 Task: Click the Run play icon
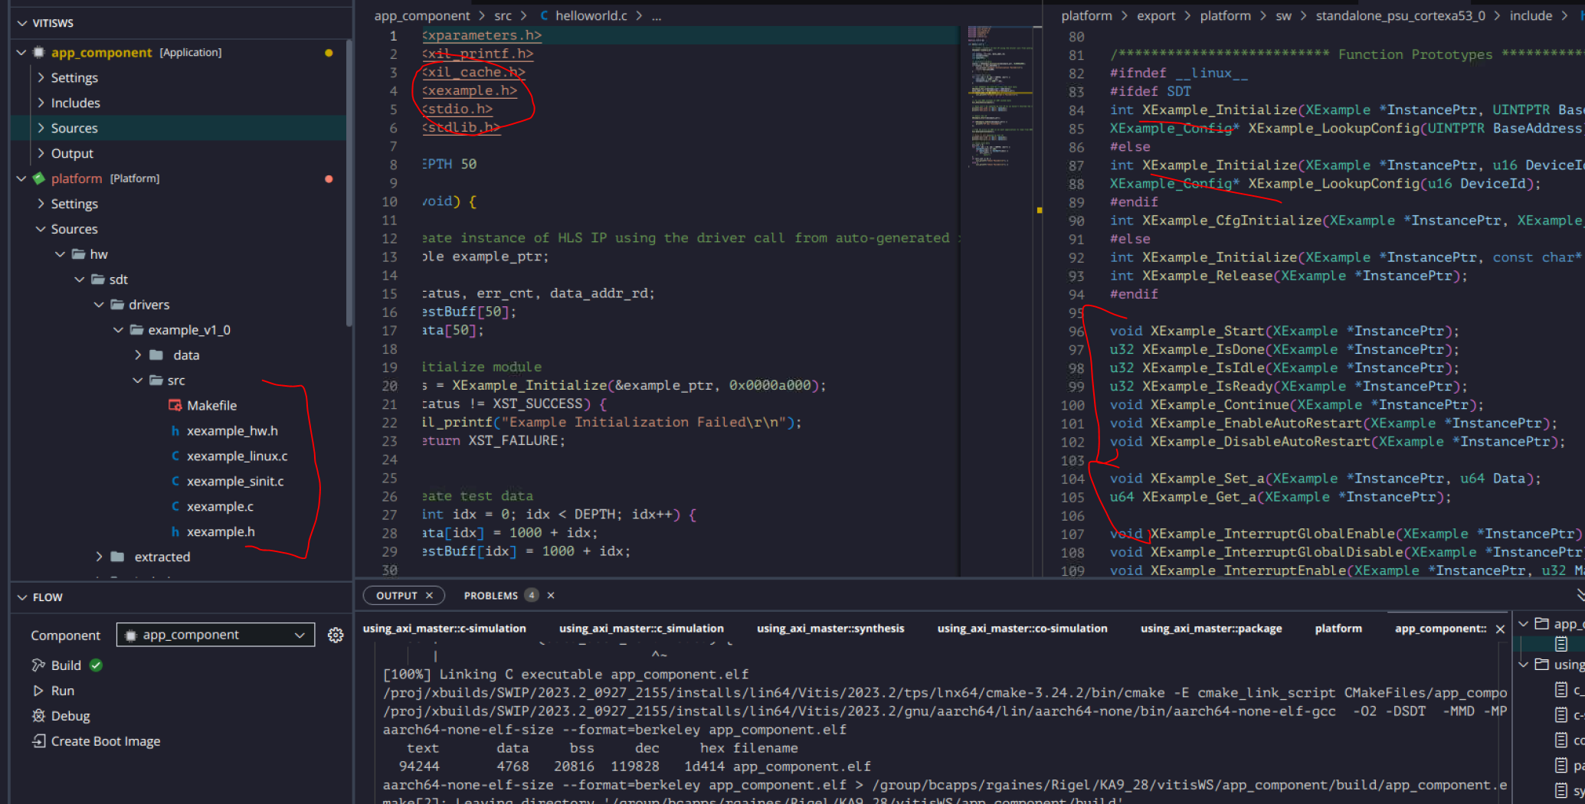point(38,691)
